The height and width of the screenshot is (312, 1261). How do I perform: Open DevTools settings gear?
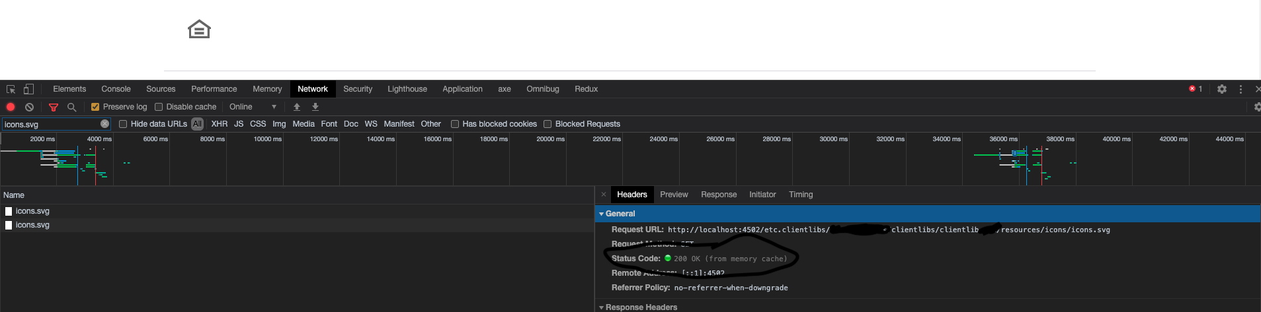click(1222, 89)
